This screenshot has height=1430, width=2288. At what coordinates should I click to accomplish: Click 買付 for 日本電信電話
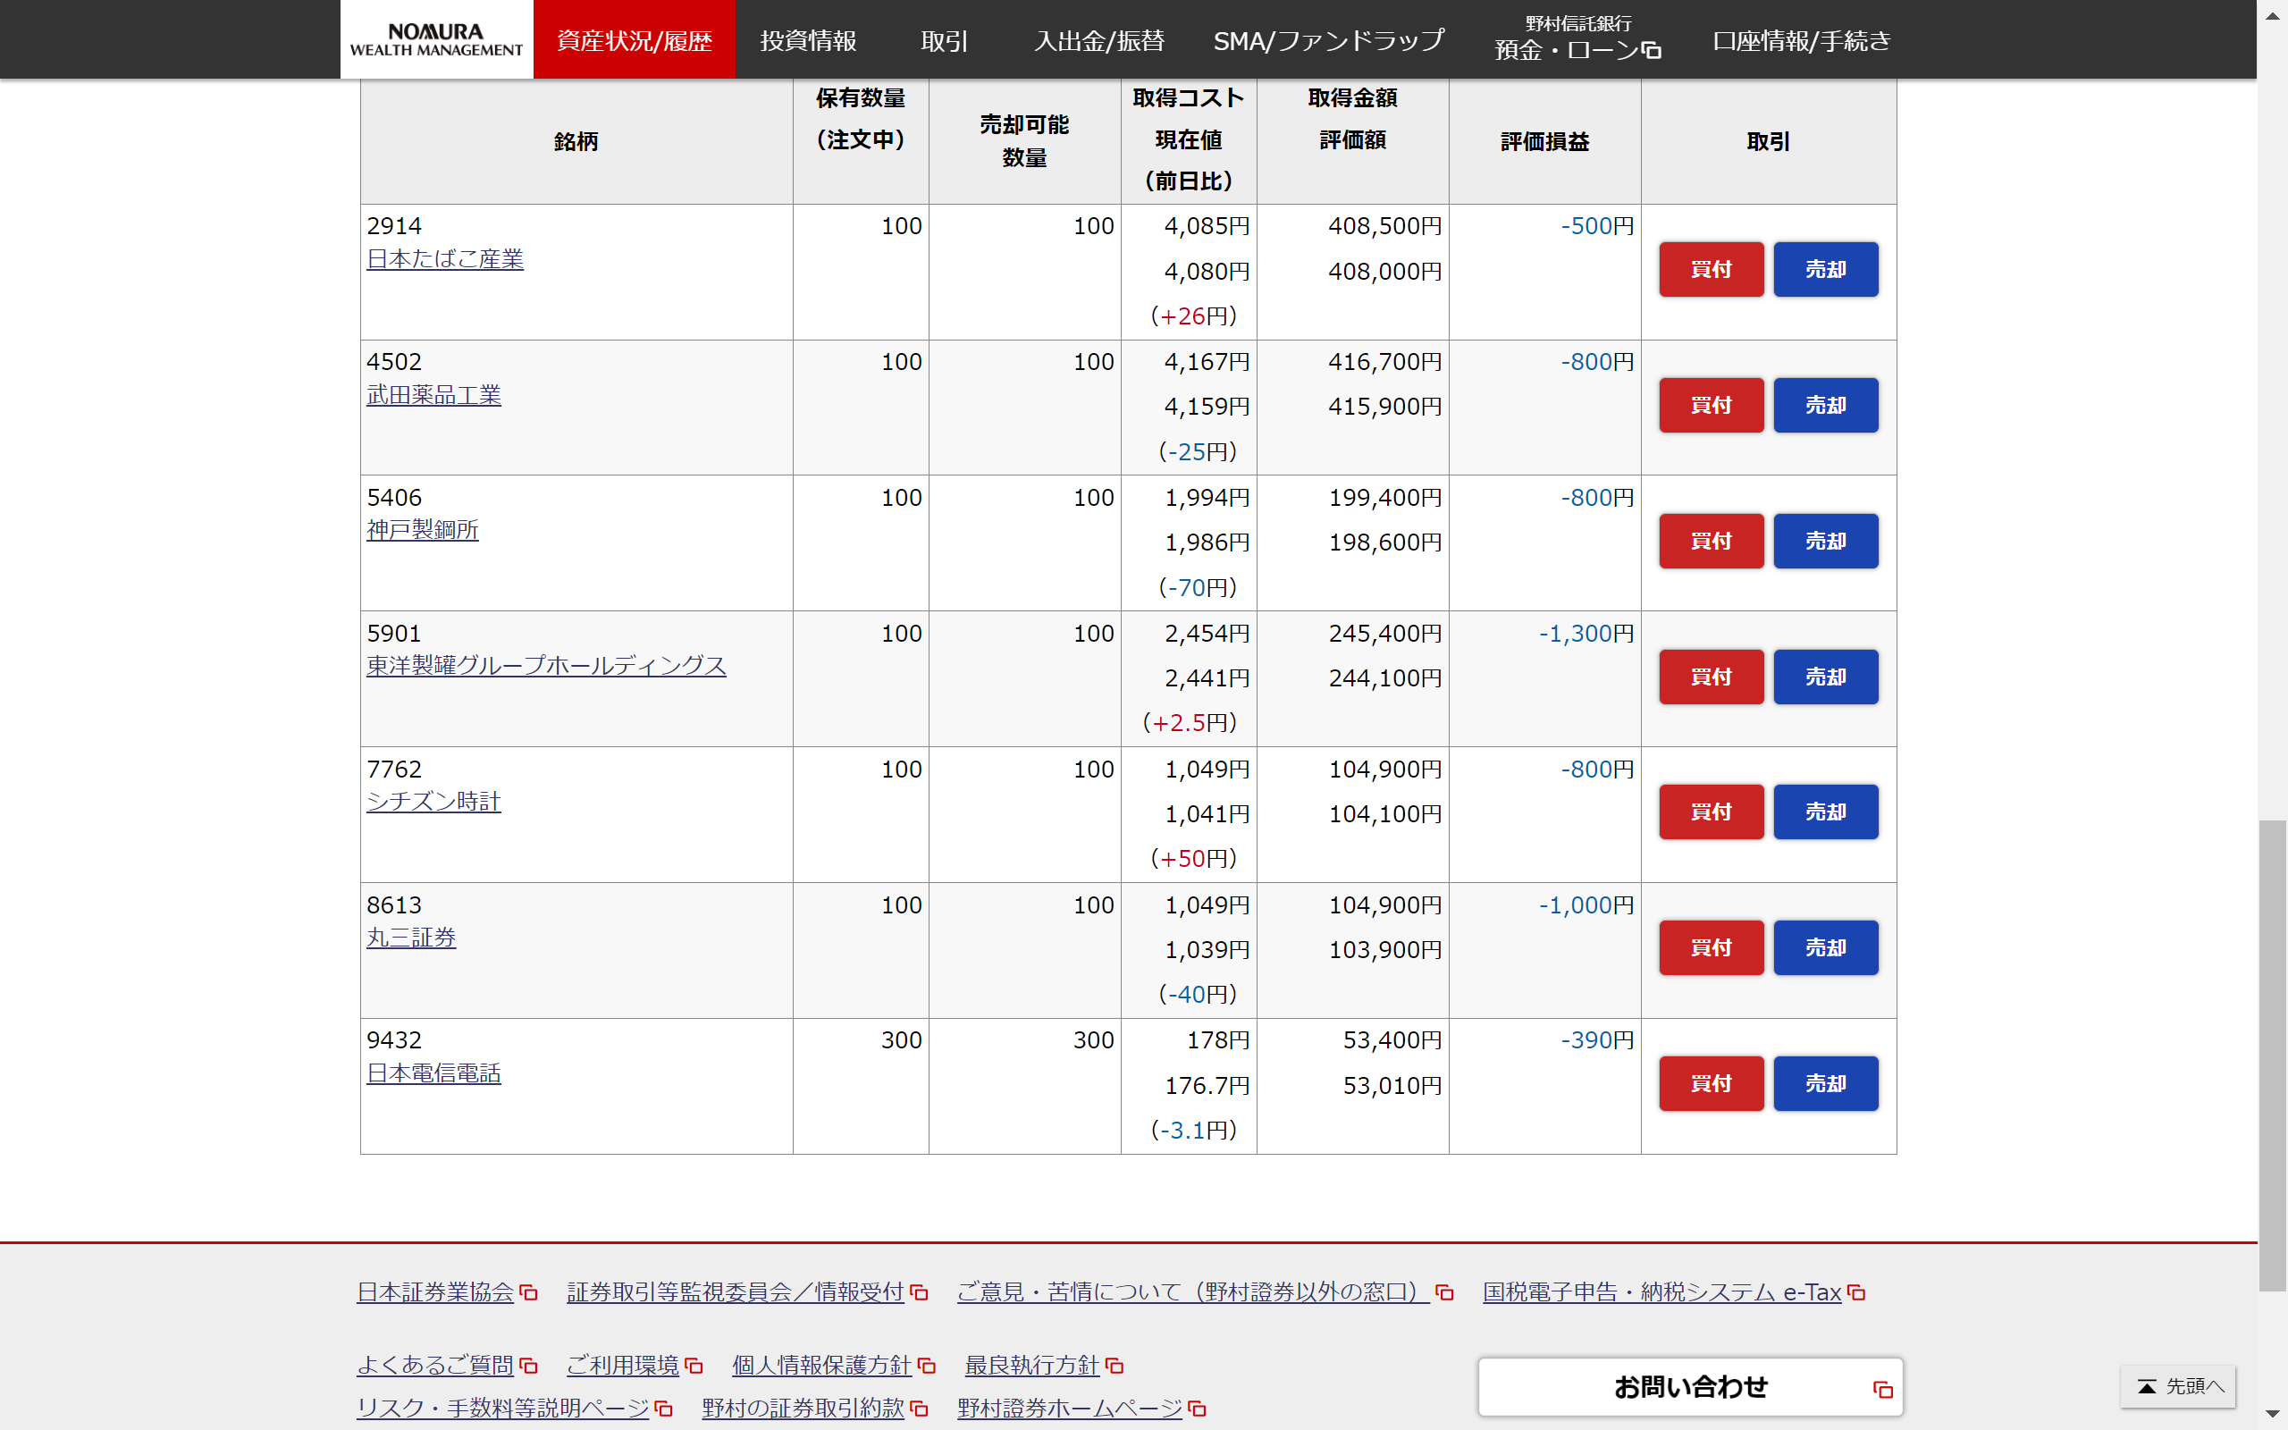pyautogui.click(x=1712, y=1084)
